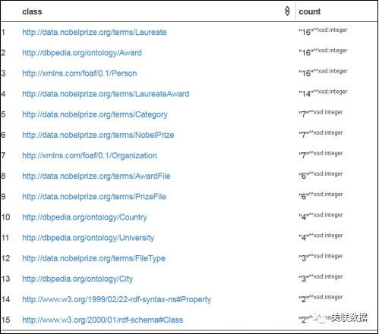Select the "7" count for Category row
379x334 pixels.
[321, 114]
